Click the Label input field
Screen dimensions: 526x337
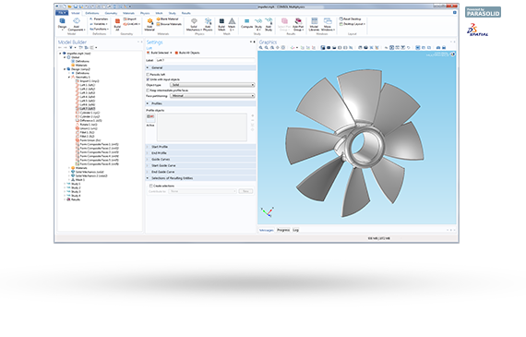pos(205,60)
